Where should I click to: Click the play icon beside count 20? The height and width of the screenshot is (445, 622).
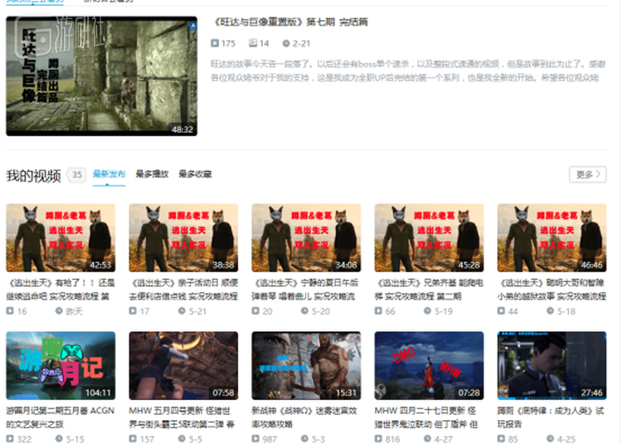tap(255, 311)
